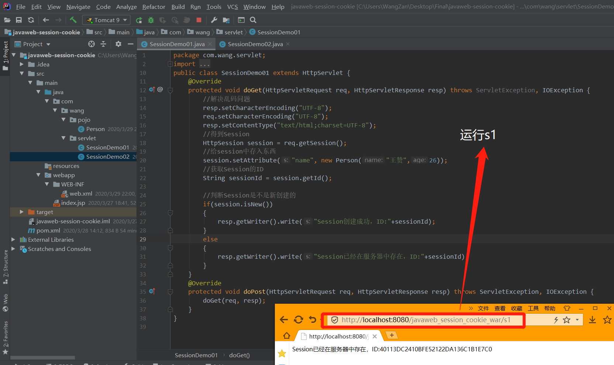Hide the Project tool window

click(x=130, y=44)
